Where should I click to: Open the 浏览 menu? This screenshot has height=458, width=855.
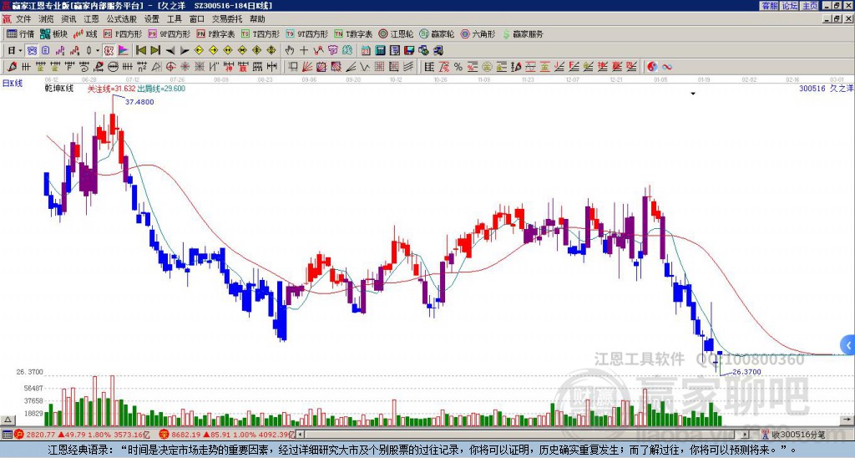(47, 19)
